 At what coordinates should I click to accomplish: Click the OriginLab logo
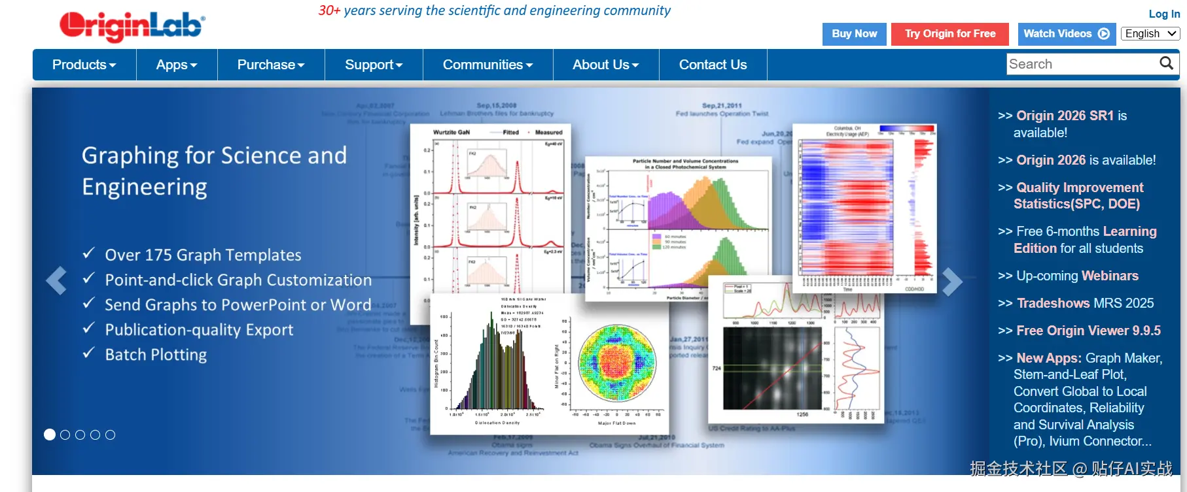[x=132, y=27]
